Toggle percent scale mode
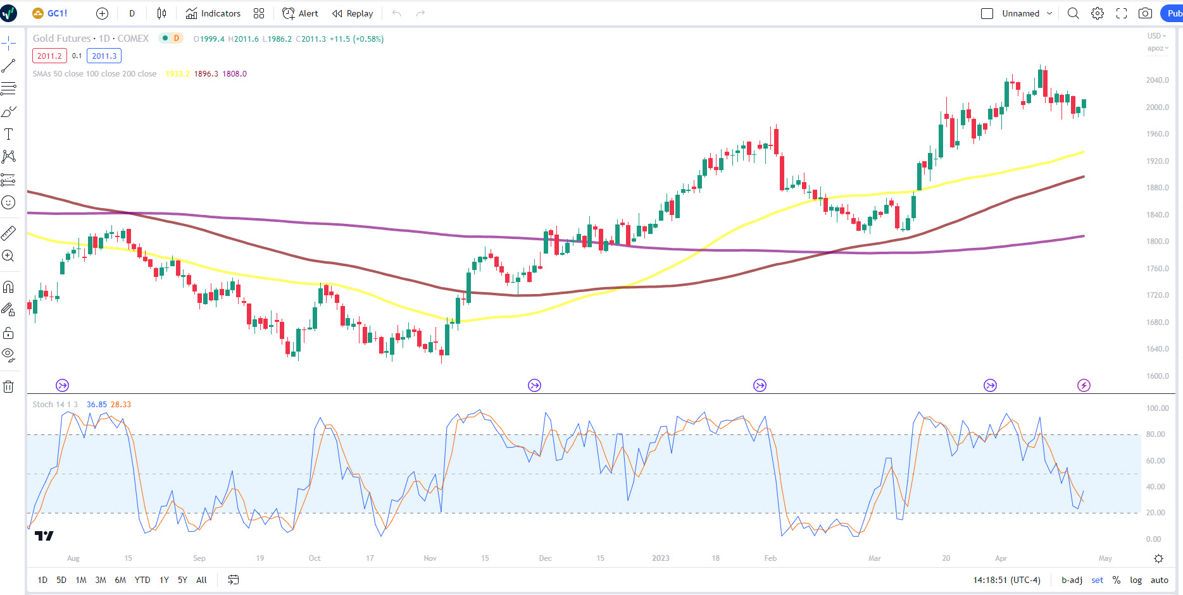Viewport: 1183px width, 595px height. click(1117, 580)
